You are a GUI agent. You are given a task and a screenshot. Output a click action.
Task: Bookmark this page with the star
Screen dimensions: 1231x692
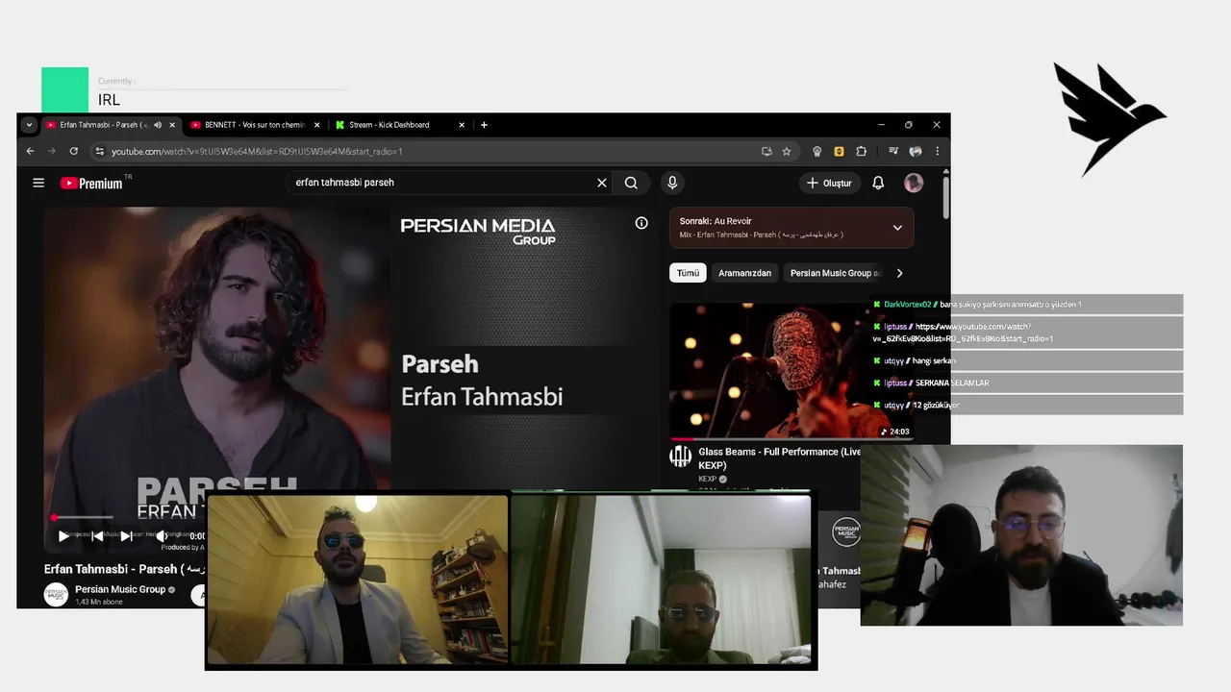tap(787, 151)
